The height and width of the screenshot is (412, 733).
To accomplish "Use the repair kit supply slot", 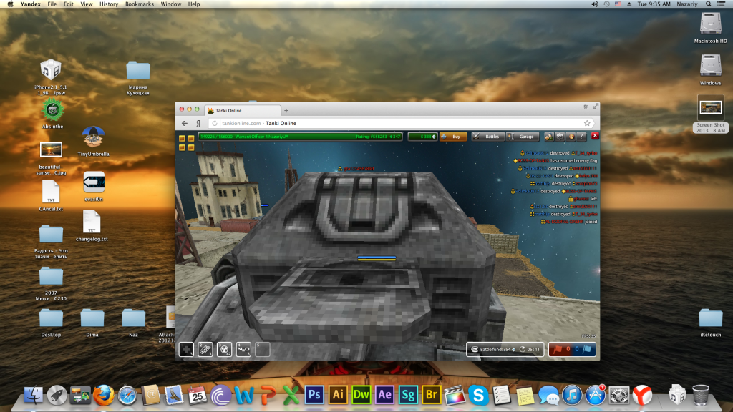I will pos(186,349).
